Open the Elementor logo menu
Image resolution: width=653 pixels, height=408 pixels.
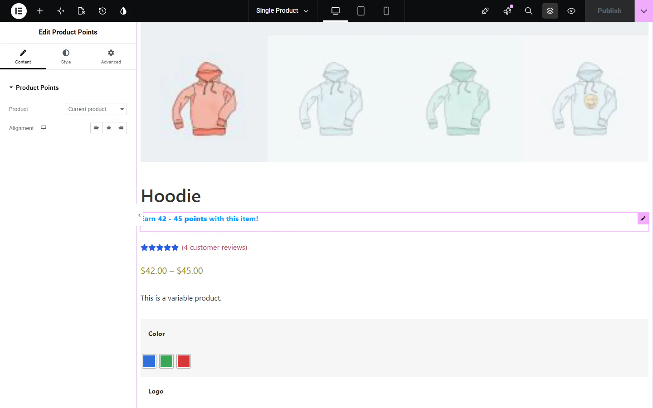pyautogui.click(x=19, y=11)
